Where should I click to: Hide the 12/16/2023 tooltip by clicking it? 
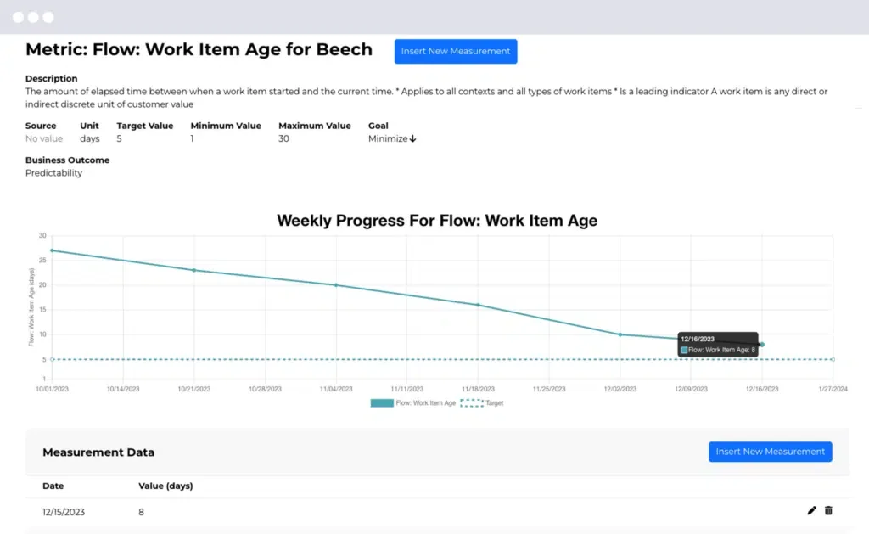click(717, 343)
